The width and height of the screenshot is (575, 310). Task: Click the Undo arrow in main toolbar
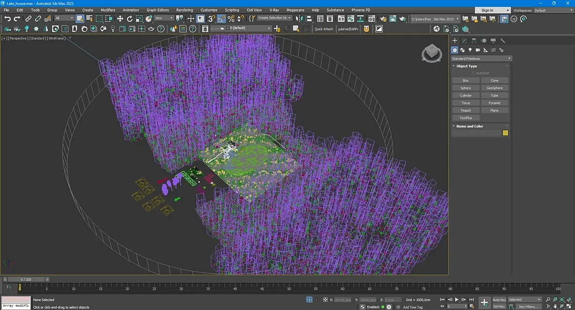[7, 18]
